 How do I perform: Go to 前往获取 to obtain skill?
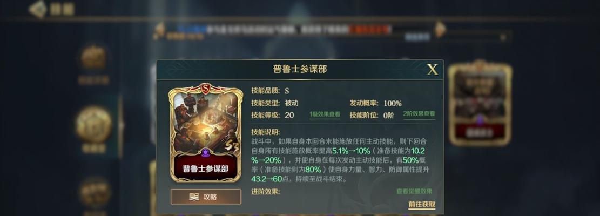(x=422, y=205)
